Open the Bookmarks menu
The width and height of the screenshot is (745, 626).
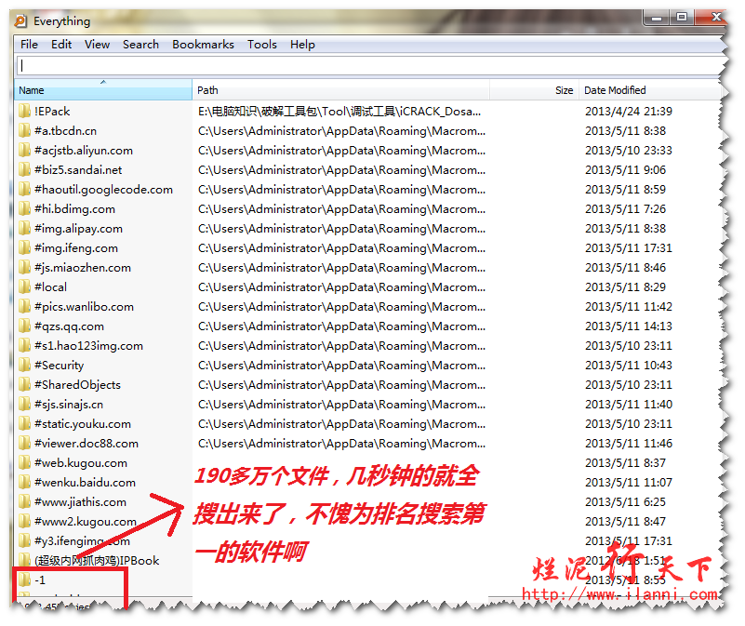tap(203, 45)
